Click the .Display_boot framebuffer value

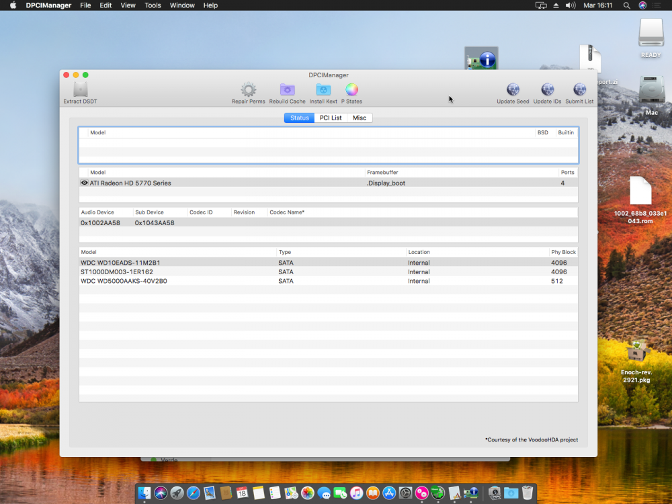click(x=386, y=183)
